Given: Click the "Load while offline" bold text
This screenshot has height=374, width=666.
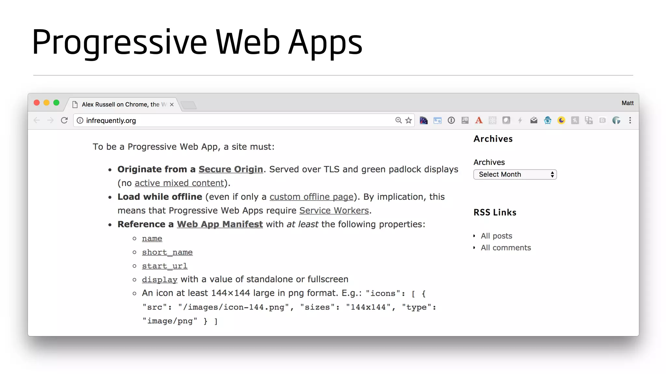Looking at the screenshot, I should tap(160, 197).
